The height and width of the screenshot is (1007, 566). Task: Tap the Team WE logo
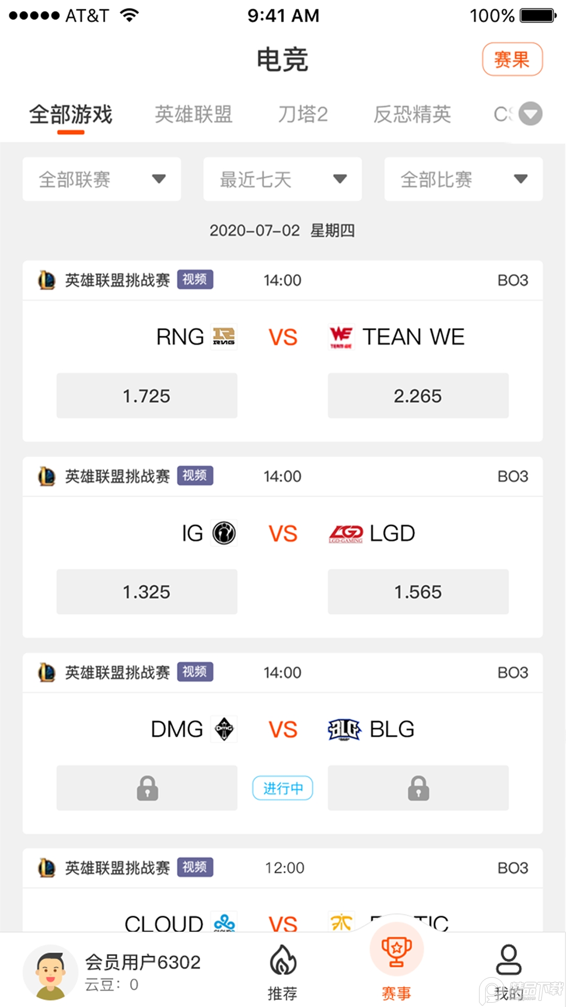pyautogui.click(x=341, y=337)
